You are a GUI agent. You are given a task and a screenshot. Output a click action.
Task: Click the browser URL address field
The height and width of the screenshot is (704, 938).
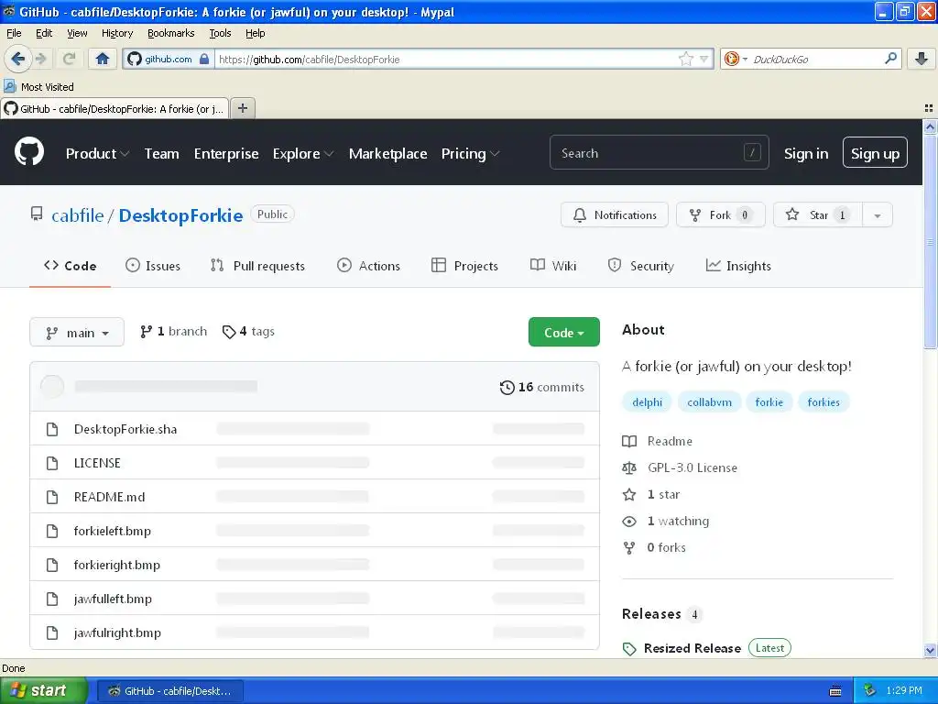coord(446,59)
